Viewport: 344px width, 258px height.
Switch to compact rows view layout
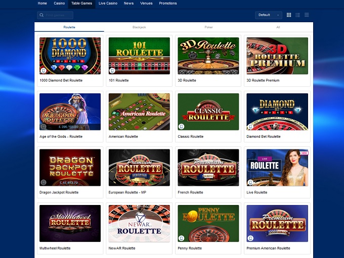pos(307,15)
